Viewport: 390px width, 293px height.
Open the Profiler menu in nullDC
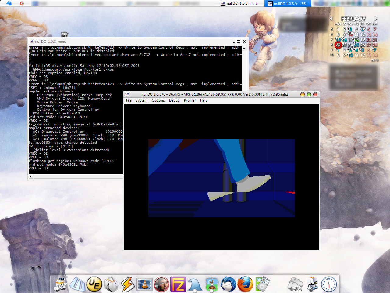point(190,100)
